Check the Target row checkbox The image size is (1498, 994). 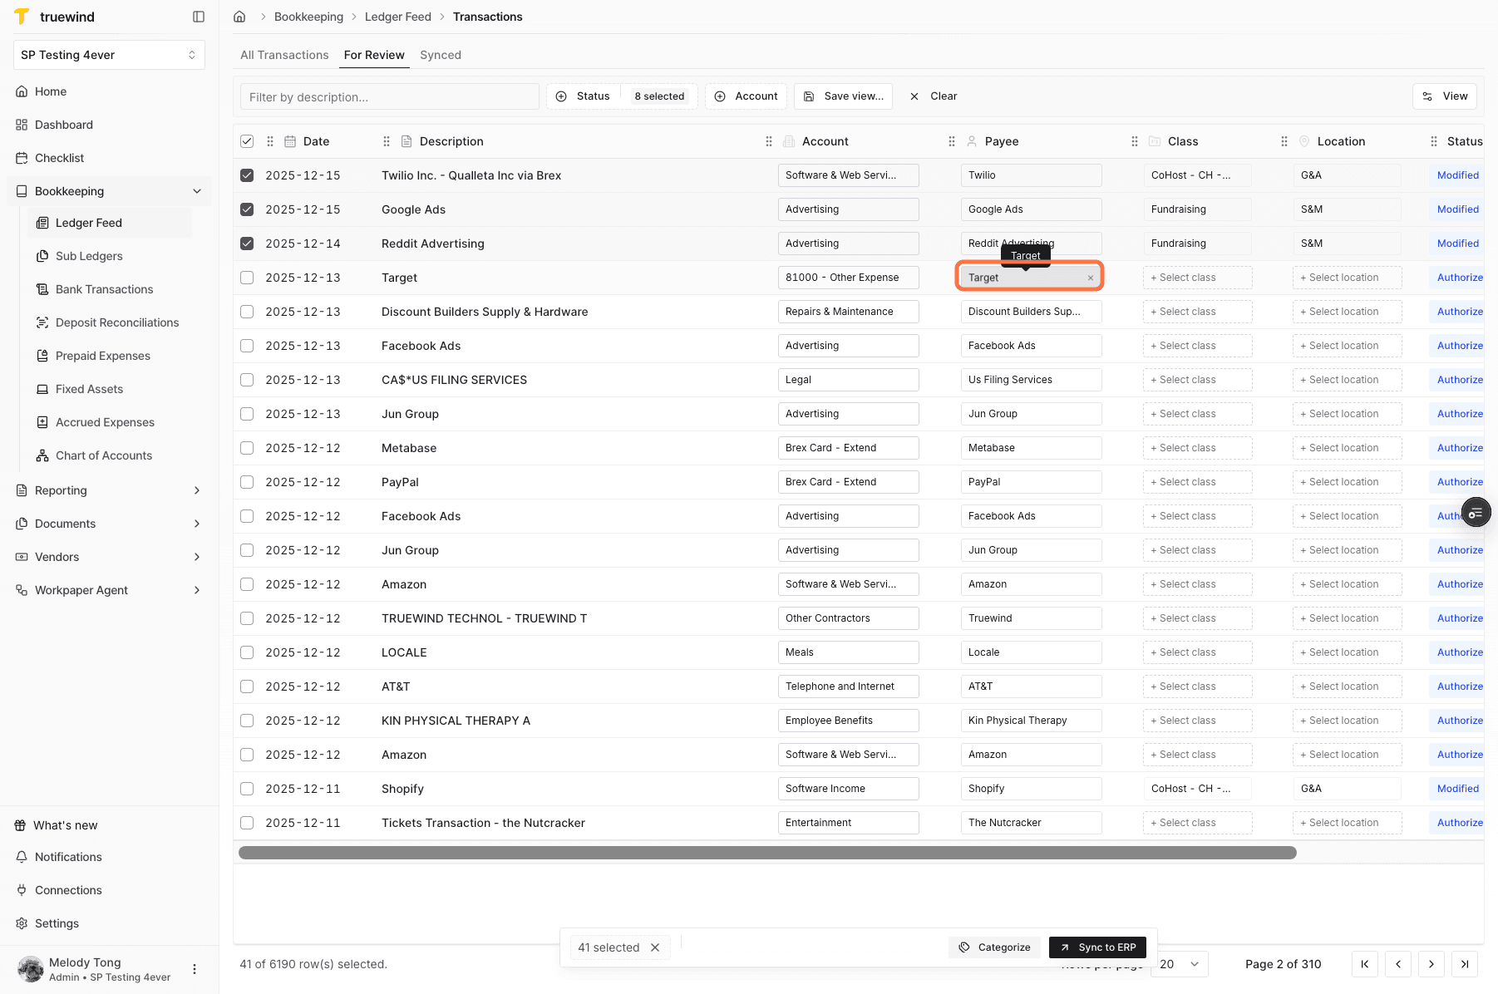[247, 278]
